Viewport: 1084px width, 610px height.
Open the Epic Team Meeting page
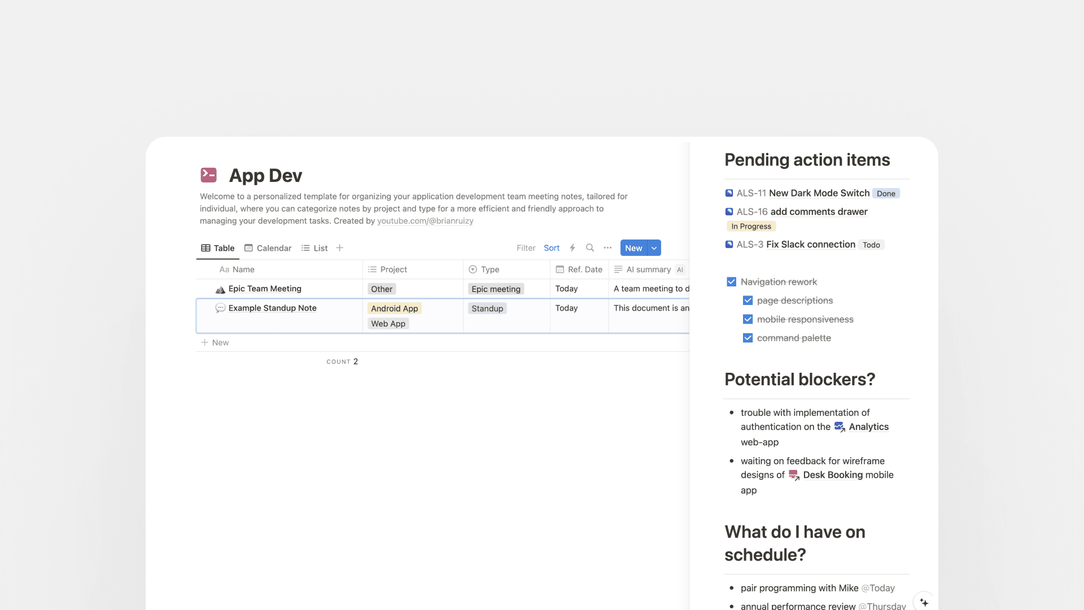click(265, 289)
